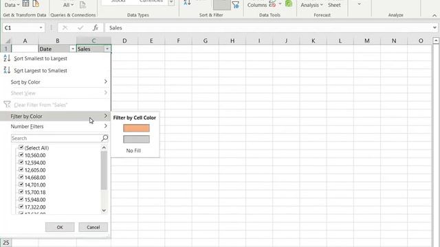Click the Edit Links icon in Queries group
440x247 pixels.
click(82, 5)
